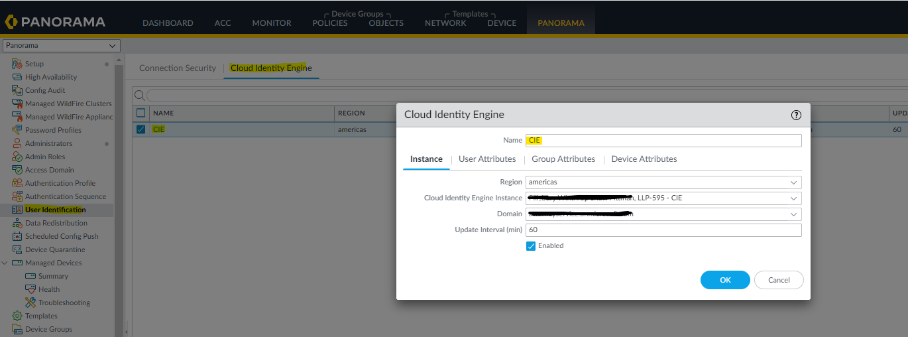Viewport: 908px width, 337px height.
Task: Deselect the CIE row checkbox
Action: 141,129
